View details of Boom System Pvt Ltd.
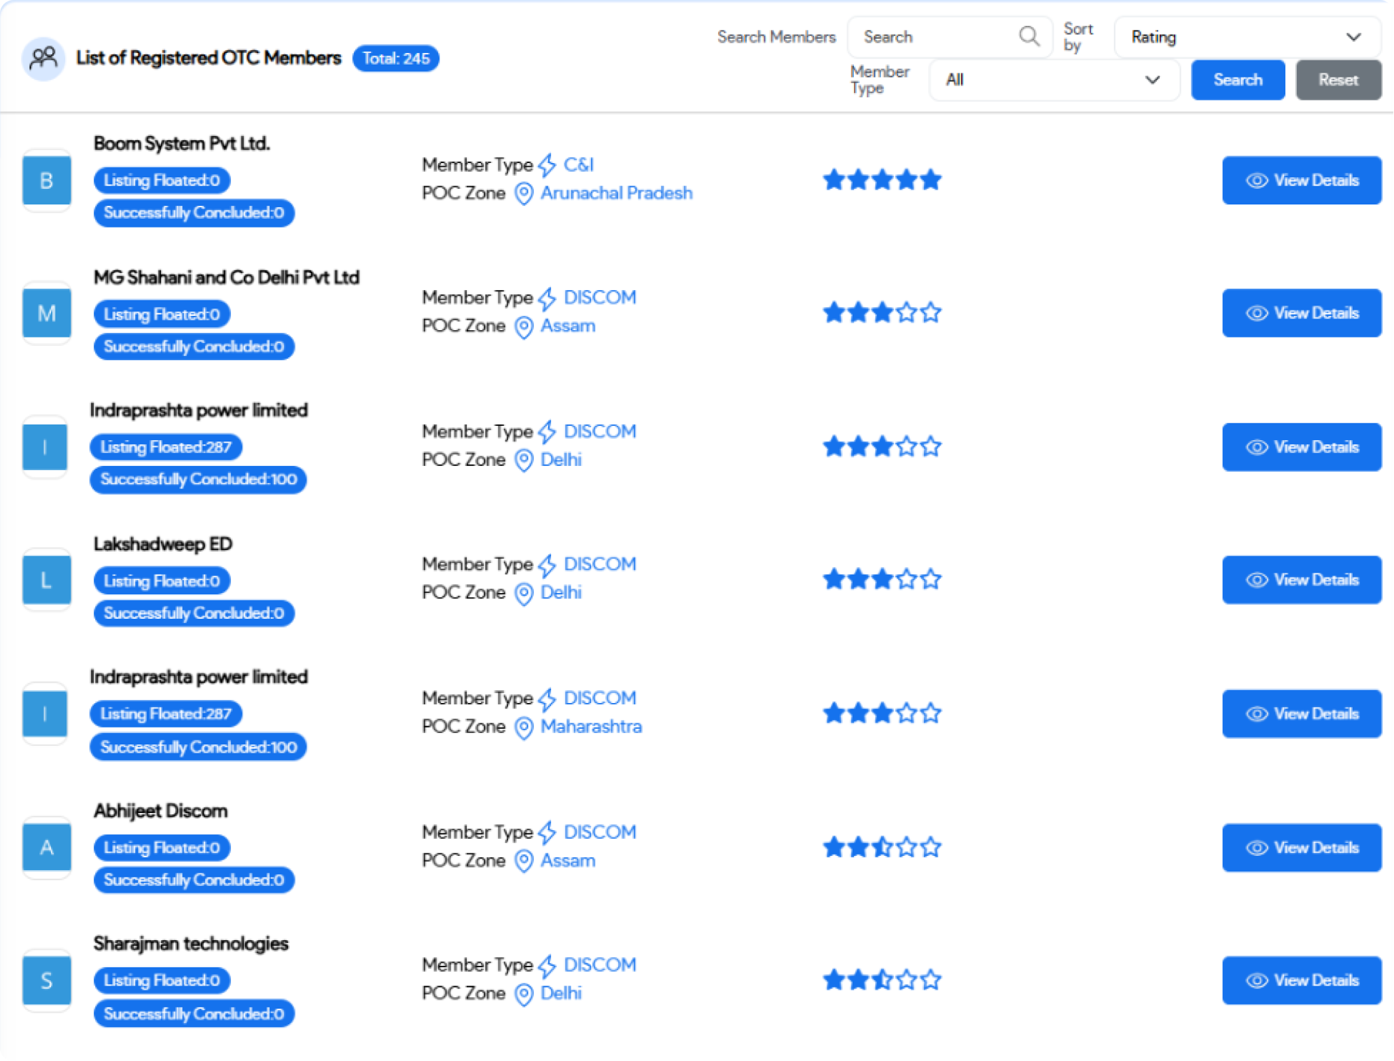This screenshot has height=1061, width=1394. 1302,180
